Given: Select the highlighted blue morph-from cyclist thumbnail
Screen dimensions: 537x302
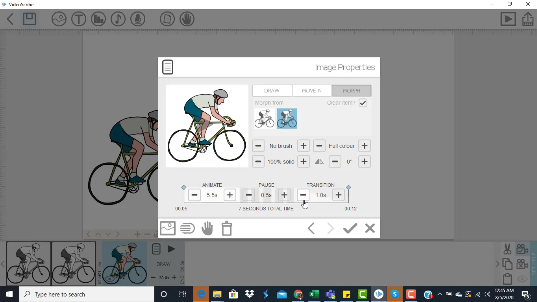Looking at the screenshot, I should pos(287,119).
